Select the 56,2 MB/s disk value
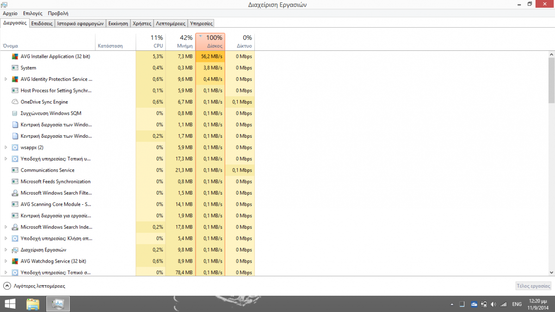Screen dimensions: 555x312 pyautogui.click(x=210, y=56)
